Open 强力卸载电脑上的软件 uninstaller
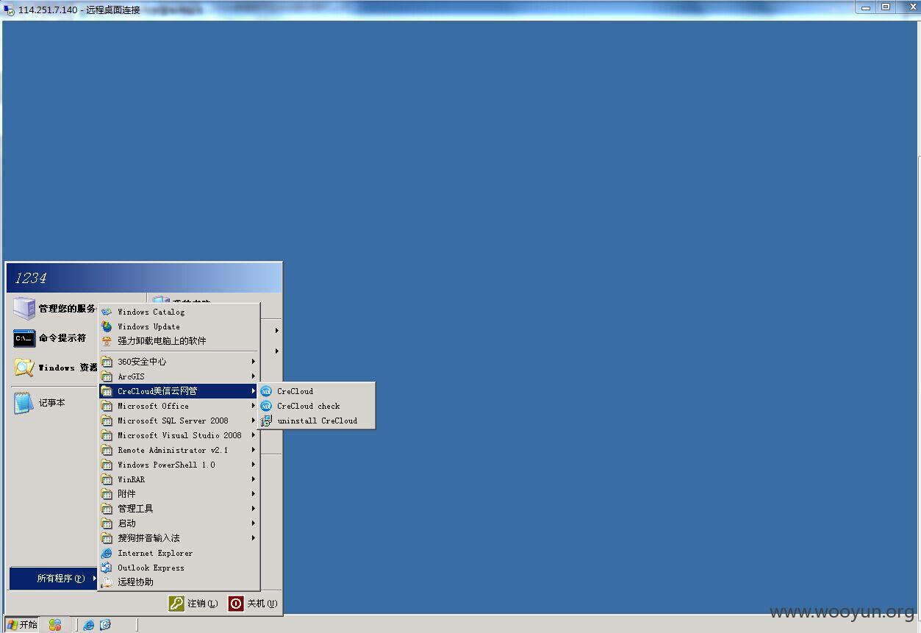This screenshot has width=921, height=633. coord(179,341)
